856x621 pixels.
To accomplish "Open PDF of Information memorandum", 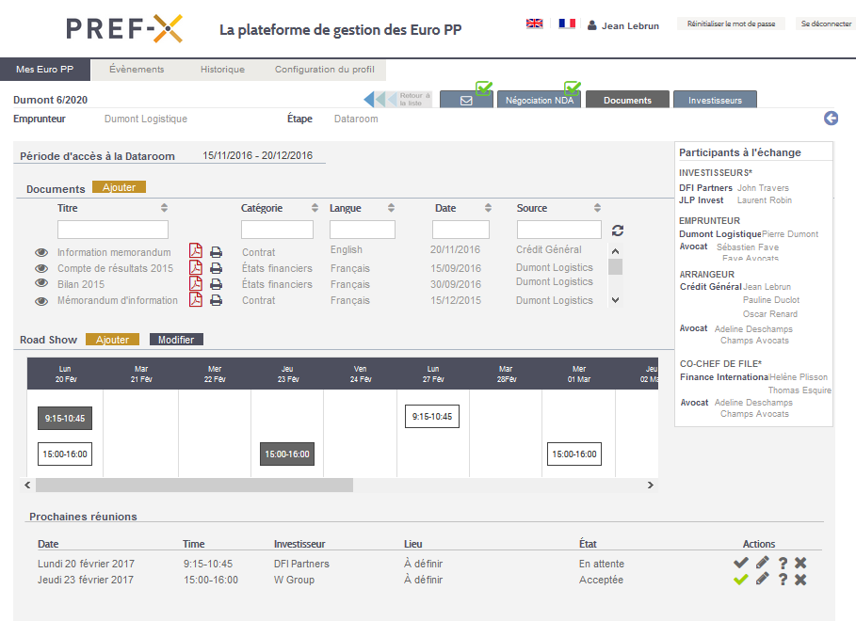I will [196, 250].
